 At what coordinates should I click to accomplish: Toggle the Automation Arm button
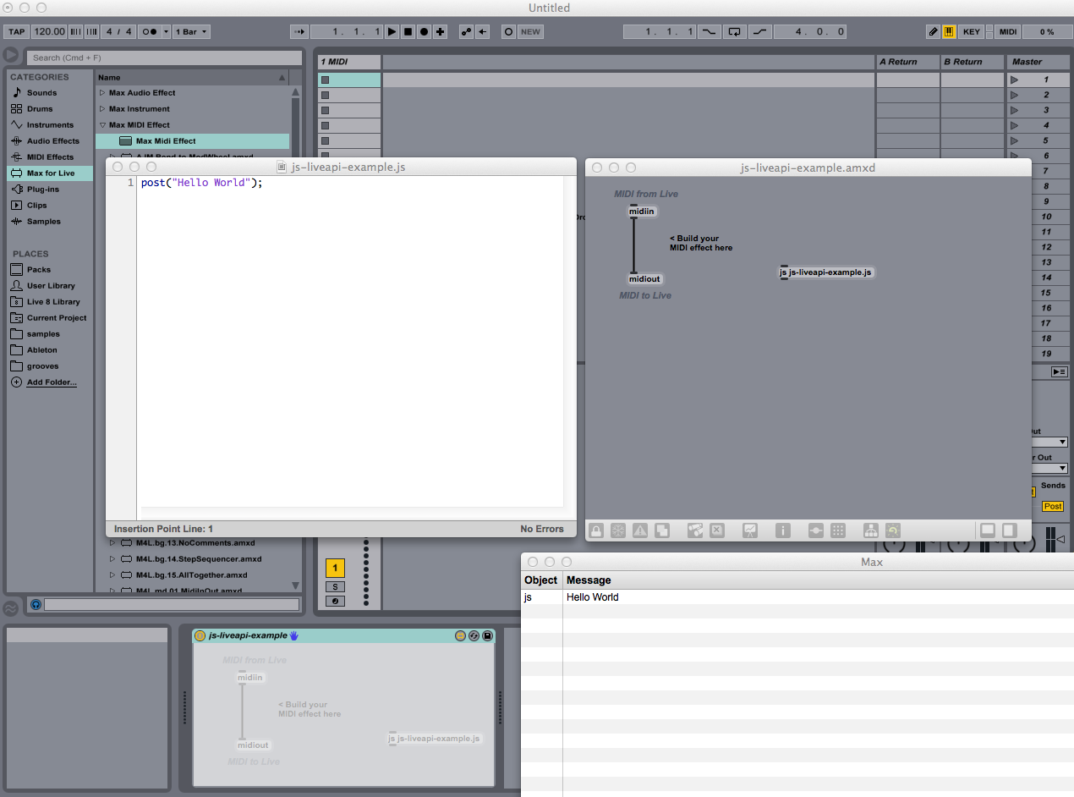466,31
